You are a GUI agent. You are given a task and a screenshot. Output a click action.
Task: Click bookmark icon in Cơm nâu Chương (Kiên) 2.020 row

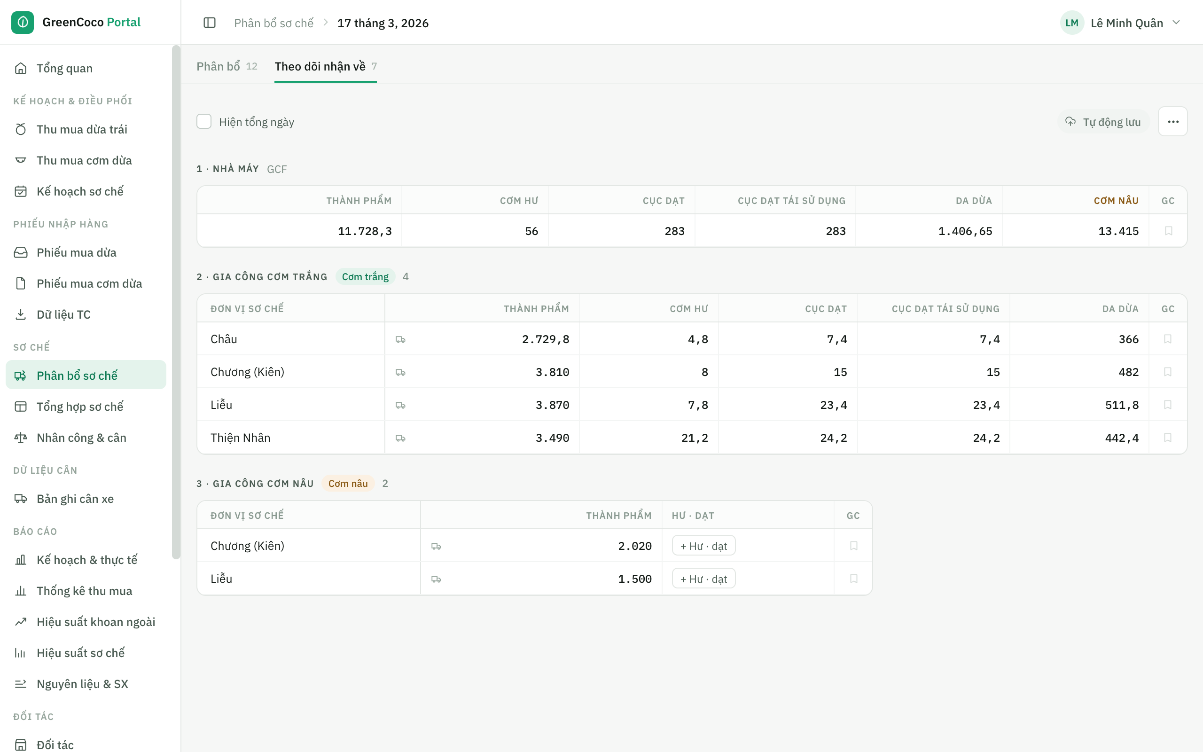pyautogui.click(x=853, y=546)
